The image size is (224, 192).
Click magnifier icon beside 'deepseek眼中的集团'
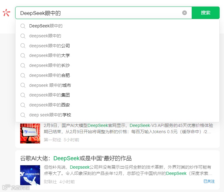(x=23, y=95)
